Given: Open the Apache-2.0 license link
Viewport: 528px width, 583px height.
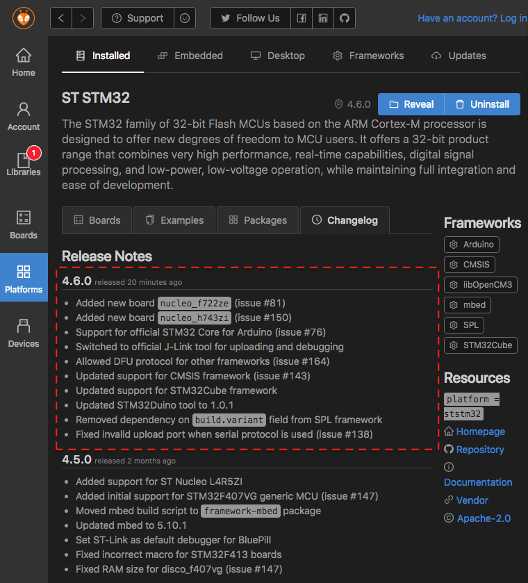Looking at the screenshot, I should click(484, 518).
